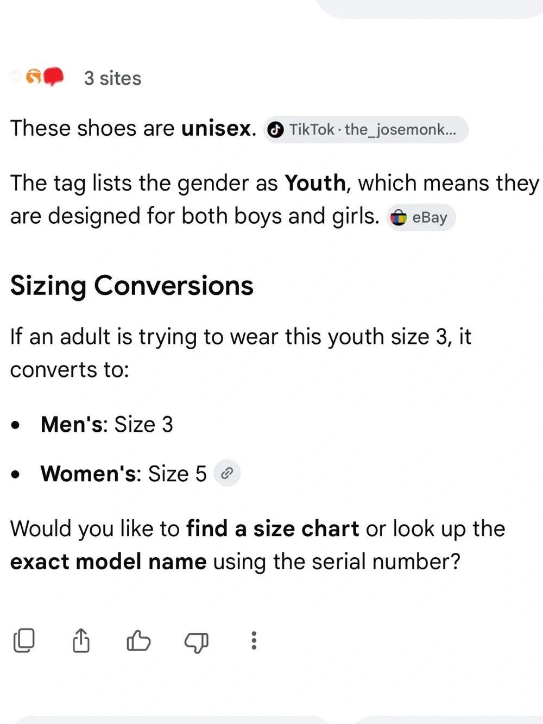
Task: Open the three-dot more options menu
Action: [x=254, y=640]
